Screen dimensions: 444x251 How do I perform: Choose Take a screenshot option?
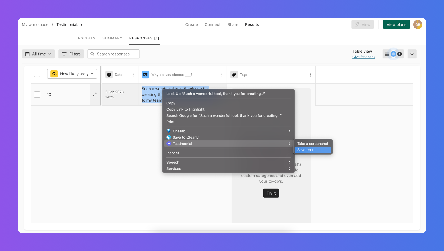[313, 144]
